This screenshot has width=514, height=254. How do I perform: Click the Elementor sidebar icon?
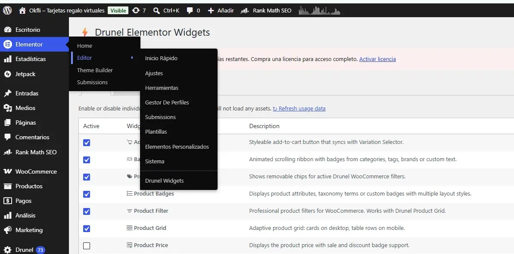coord(7,44)
